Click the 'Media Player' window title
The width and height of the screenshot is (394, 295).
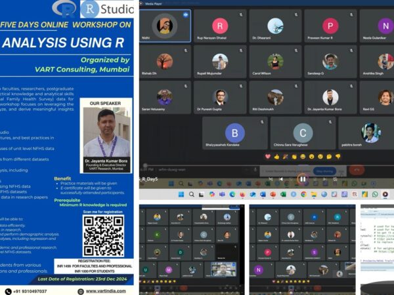tap(153, 4)
